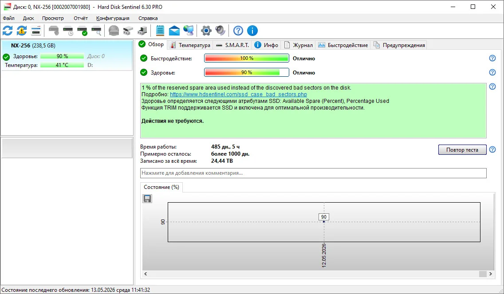The image size is (504, 294).
Task: Click the blue info 'i' toolbar icon
Action: coord(252,31)
